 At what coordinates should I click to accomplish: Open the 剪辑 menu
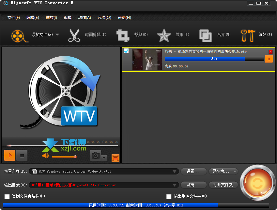coord(68,18)
